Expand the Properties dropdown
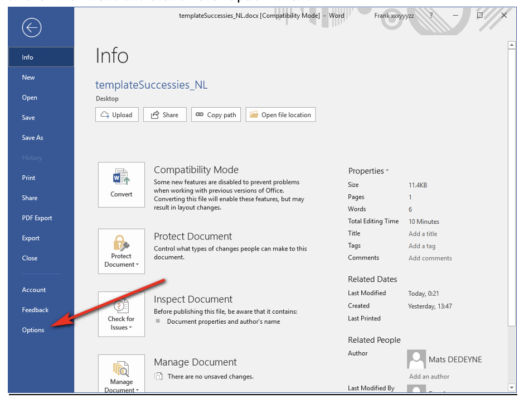Viewport: 524px width, 403px height. [x=368, y=171]
